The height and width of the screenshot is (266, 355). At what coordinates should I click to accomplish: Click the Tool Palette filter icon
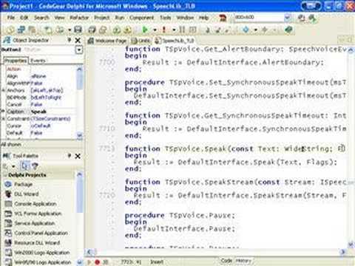pyautogui.click(x=35, y=166)
